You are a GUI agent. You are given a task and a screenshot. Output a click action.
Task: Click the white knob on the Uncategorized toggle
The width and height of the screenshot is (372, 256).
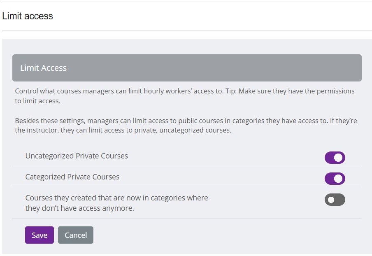coord(338,158)
